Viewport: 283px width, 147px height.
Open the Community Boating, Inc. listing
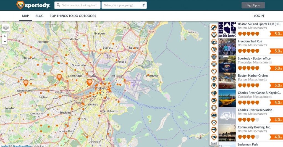[x=251, y=133]
